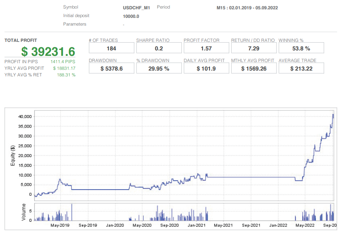The width and height of the screenshot is (342, 233).
Task: Select the DRAWDOWN value $ 5378.6
Action: point(112,68)
